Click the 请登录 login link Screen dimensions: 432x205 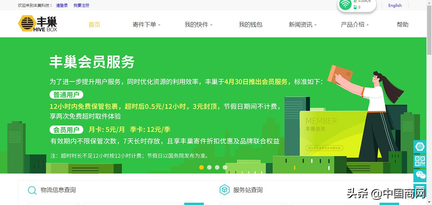click(x=62, y=5)
